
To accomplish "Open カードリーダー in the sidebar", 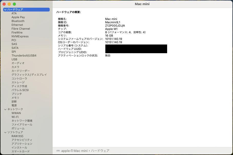I will (x=21, y=71).
